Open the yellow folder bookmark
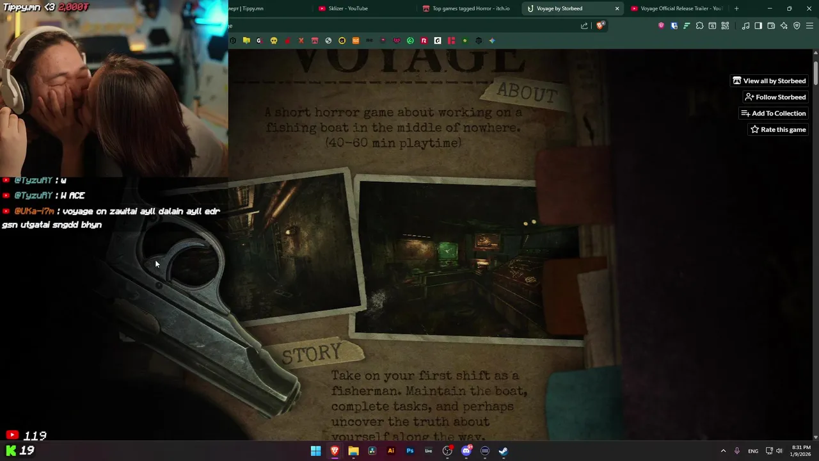Screen dimensions: 819x461 [x=246, y=40]
